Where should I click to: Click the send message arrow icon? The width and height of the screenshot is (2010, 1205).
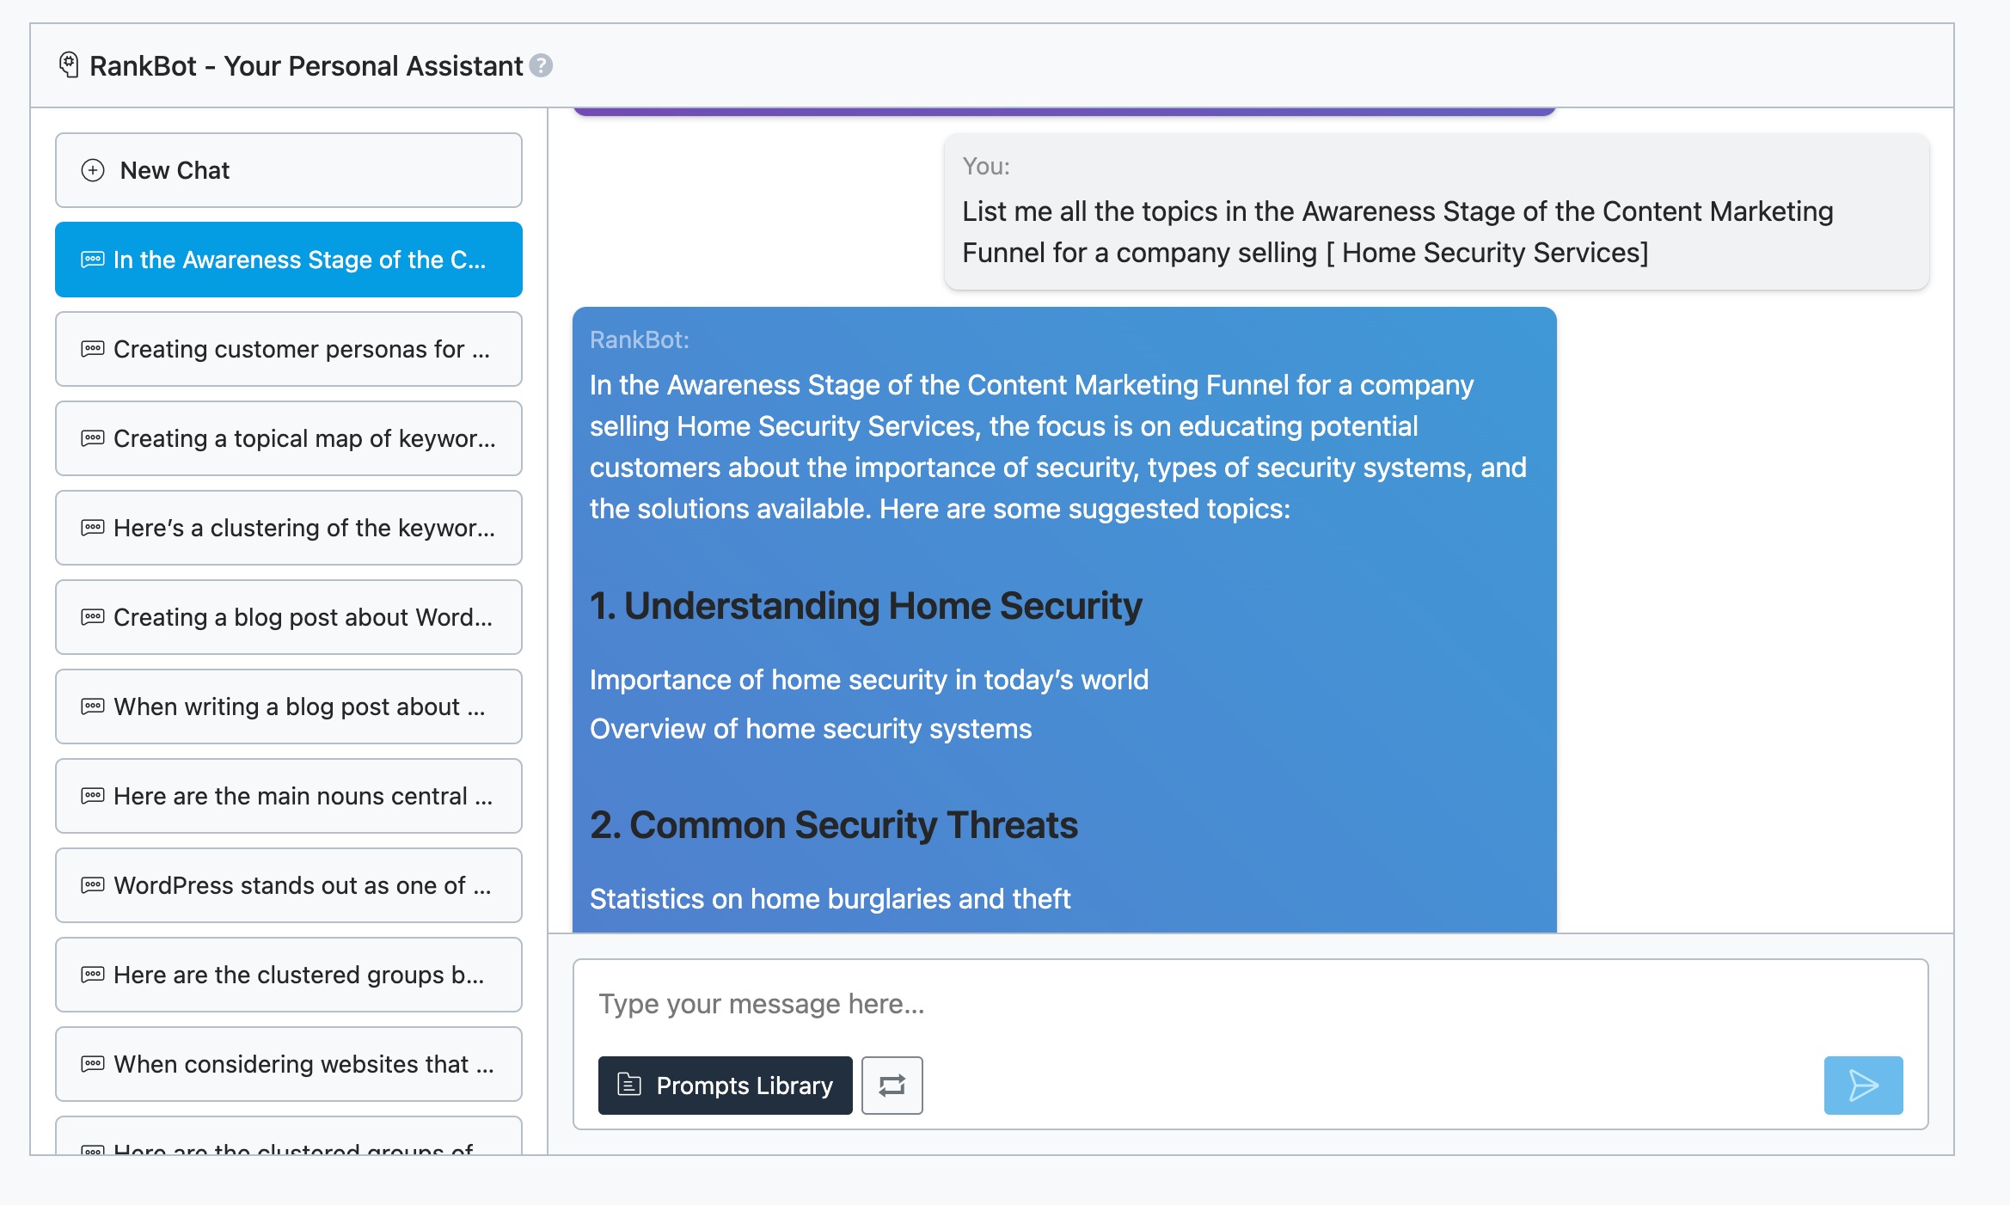(x=1862, y=1085)
